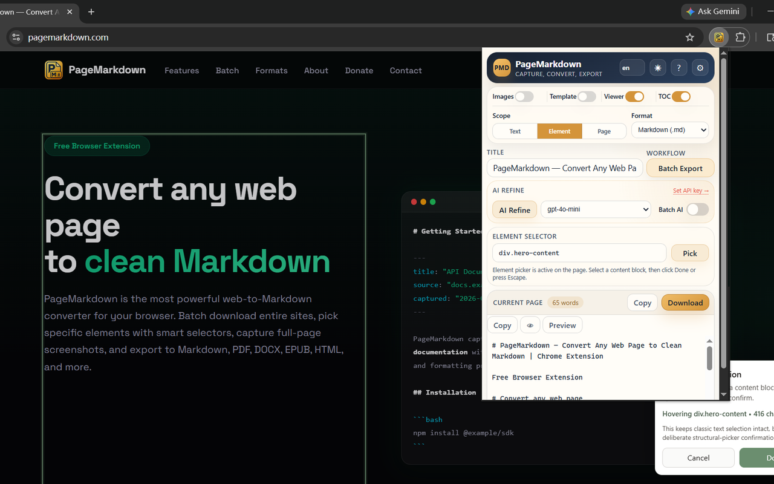Click the markdown output scrollbar up arrow
Viewport: 774px width, 484px height.
coord(709,342)
